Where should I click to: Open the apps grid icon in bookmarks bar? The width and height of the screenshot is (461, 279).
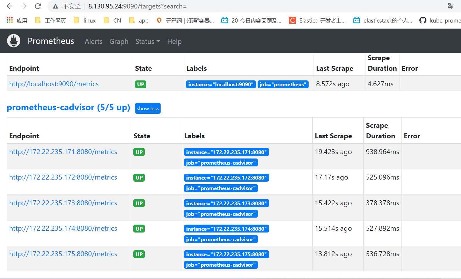click(x=10, y=20)
